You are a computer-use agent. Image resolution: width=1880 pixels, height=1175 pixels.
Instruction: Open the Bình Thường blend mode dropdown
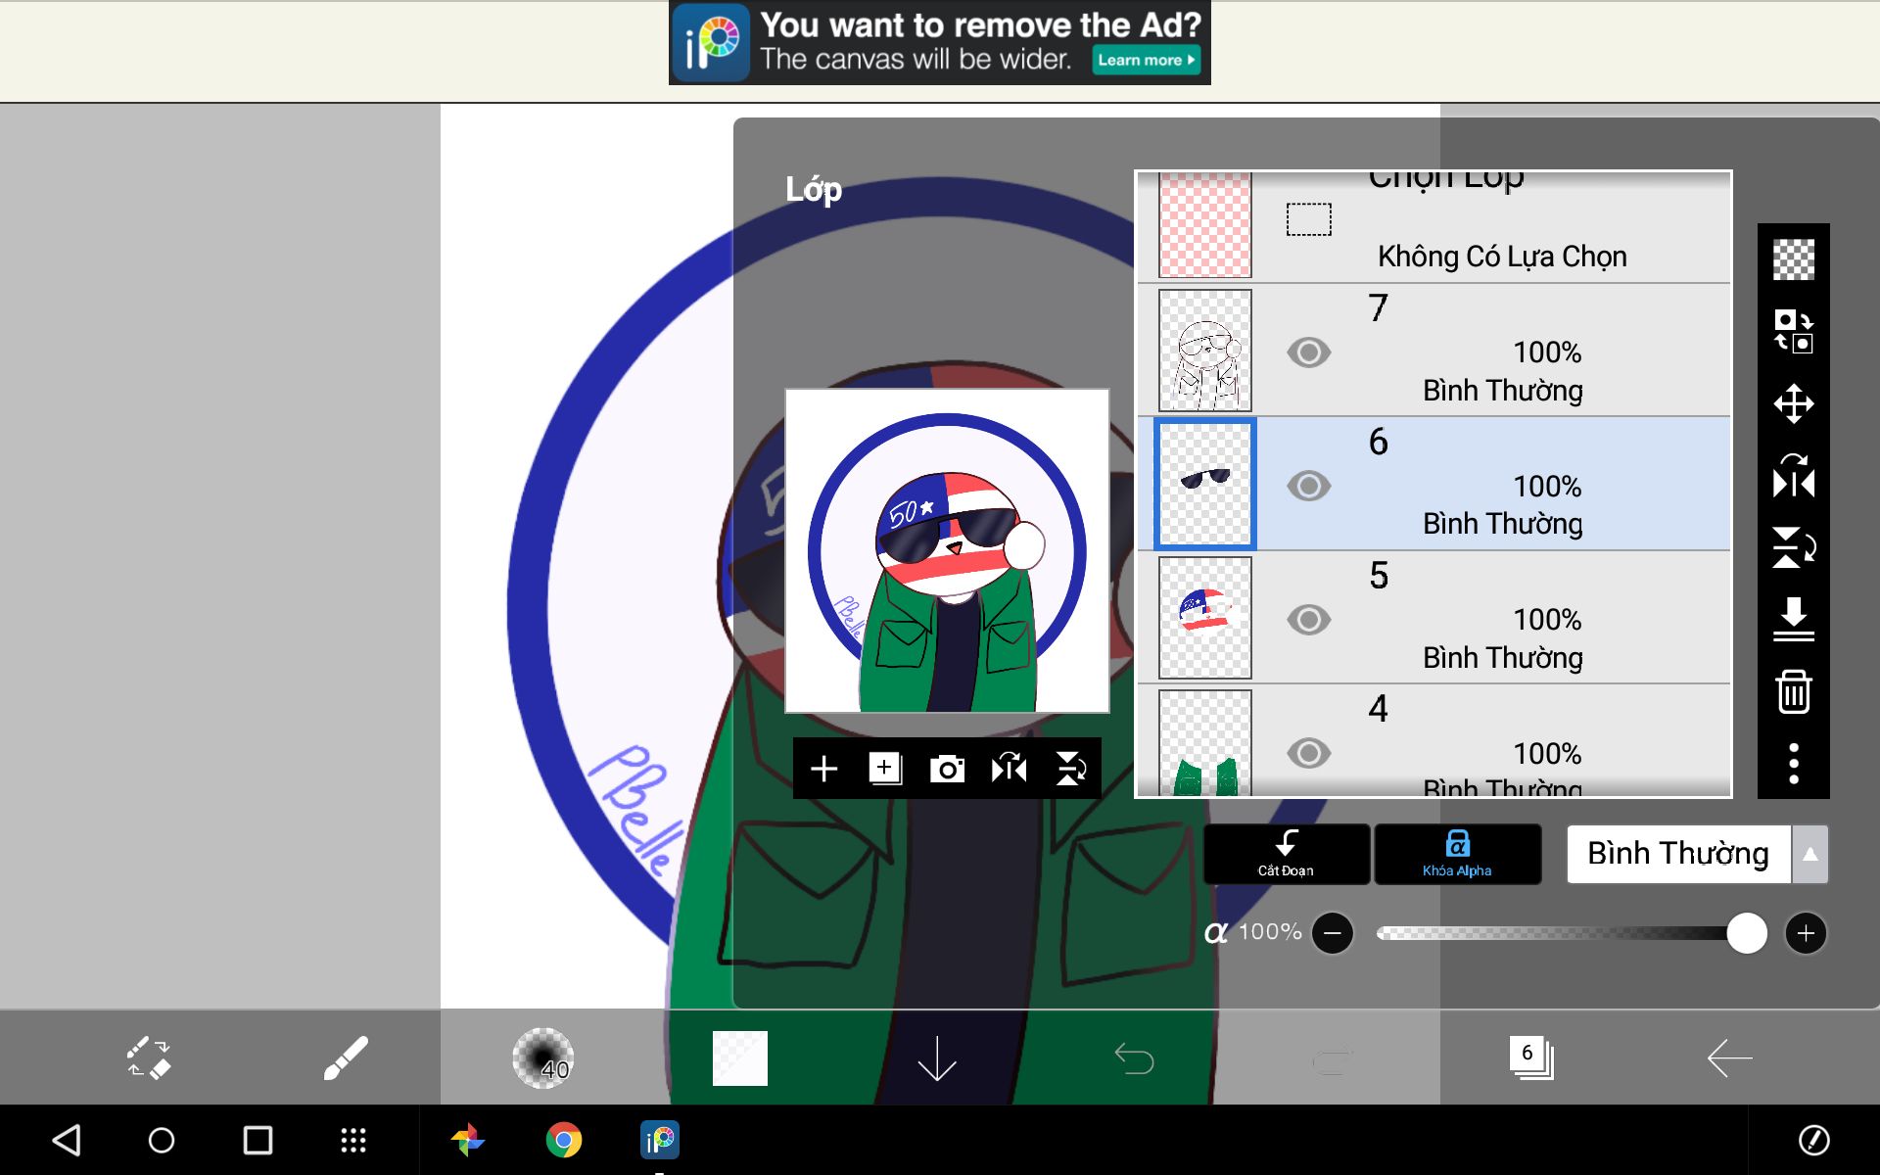point(1679,854)
